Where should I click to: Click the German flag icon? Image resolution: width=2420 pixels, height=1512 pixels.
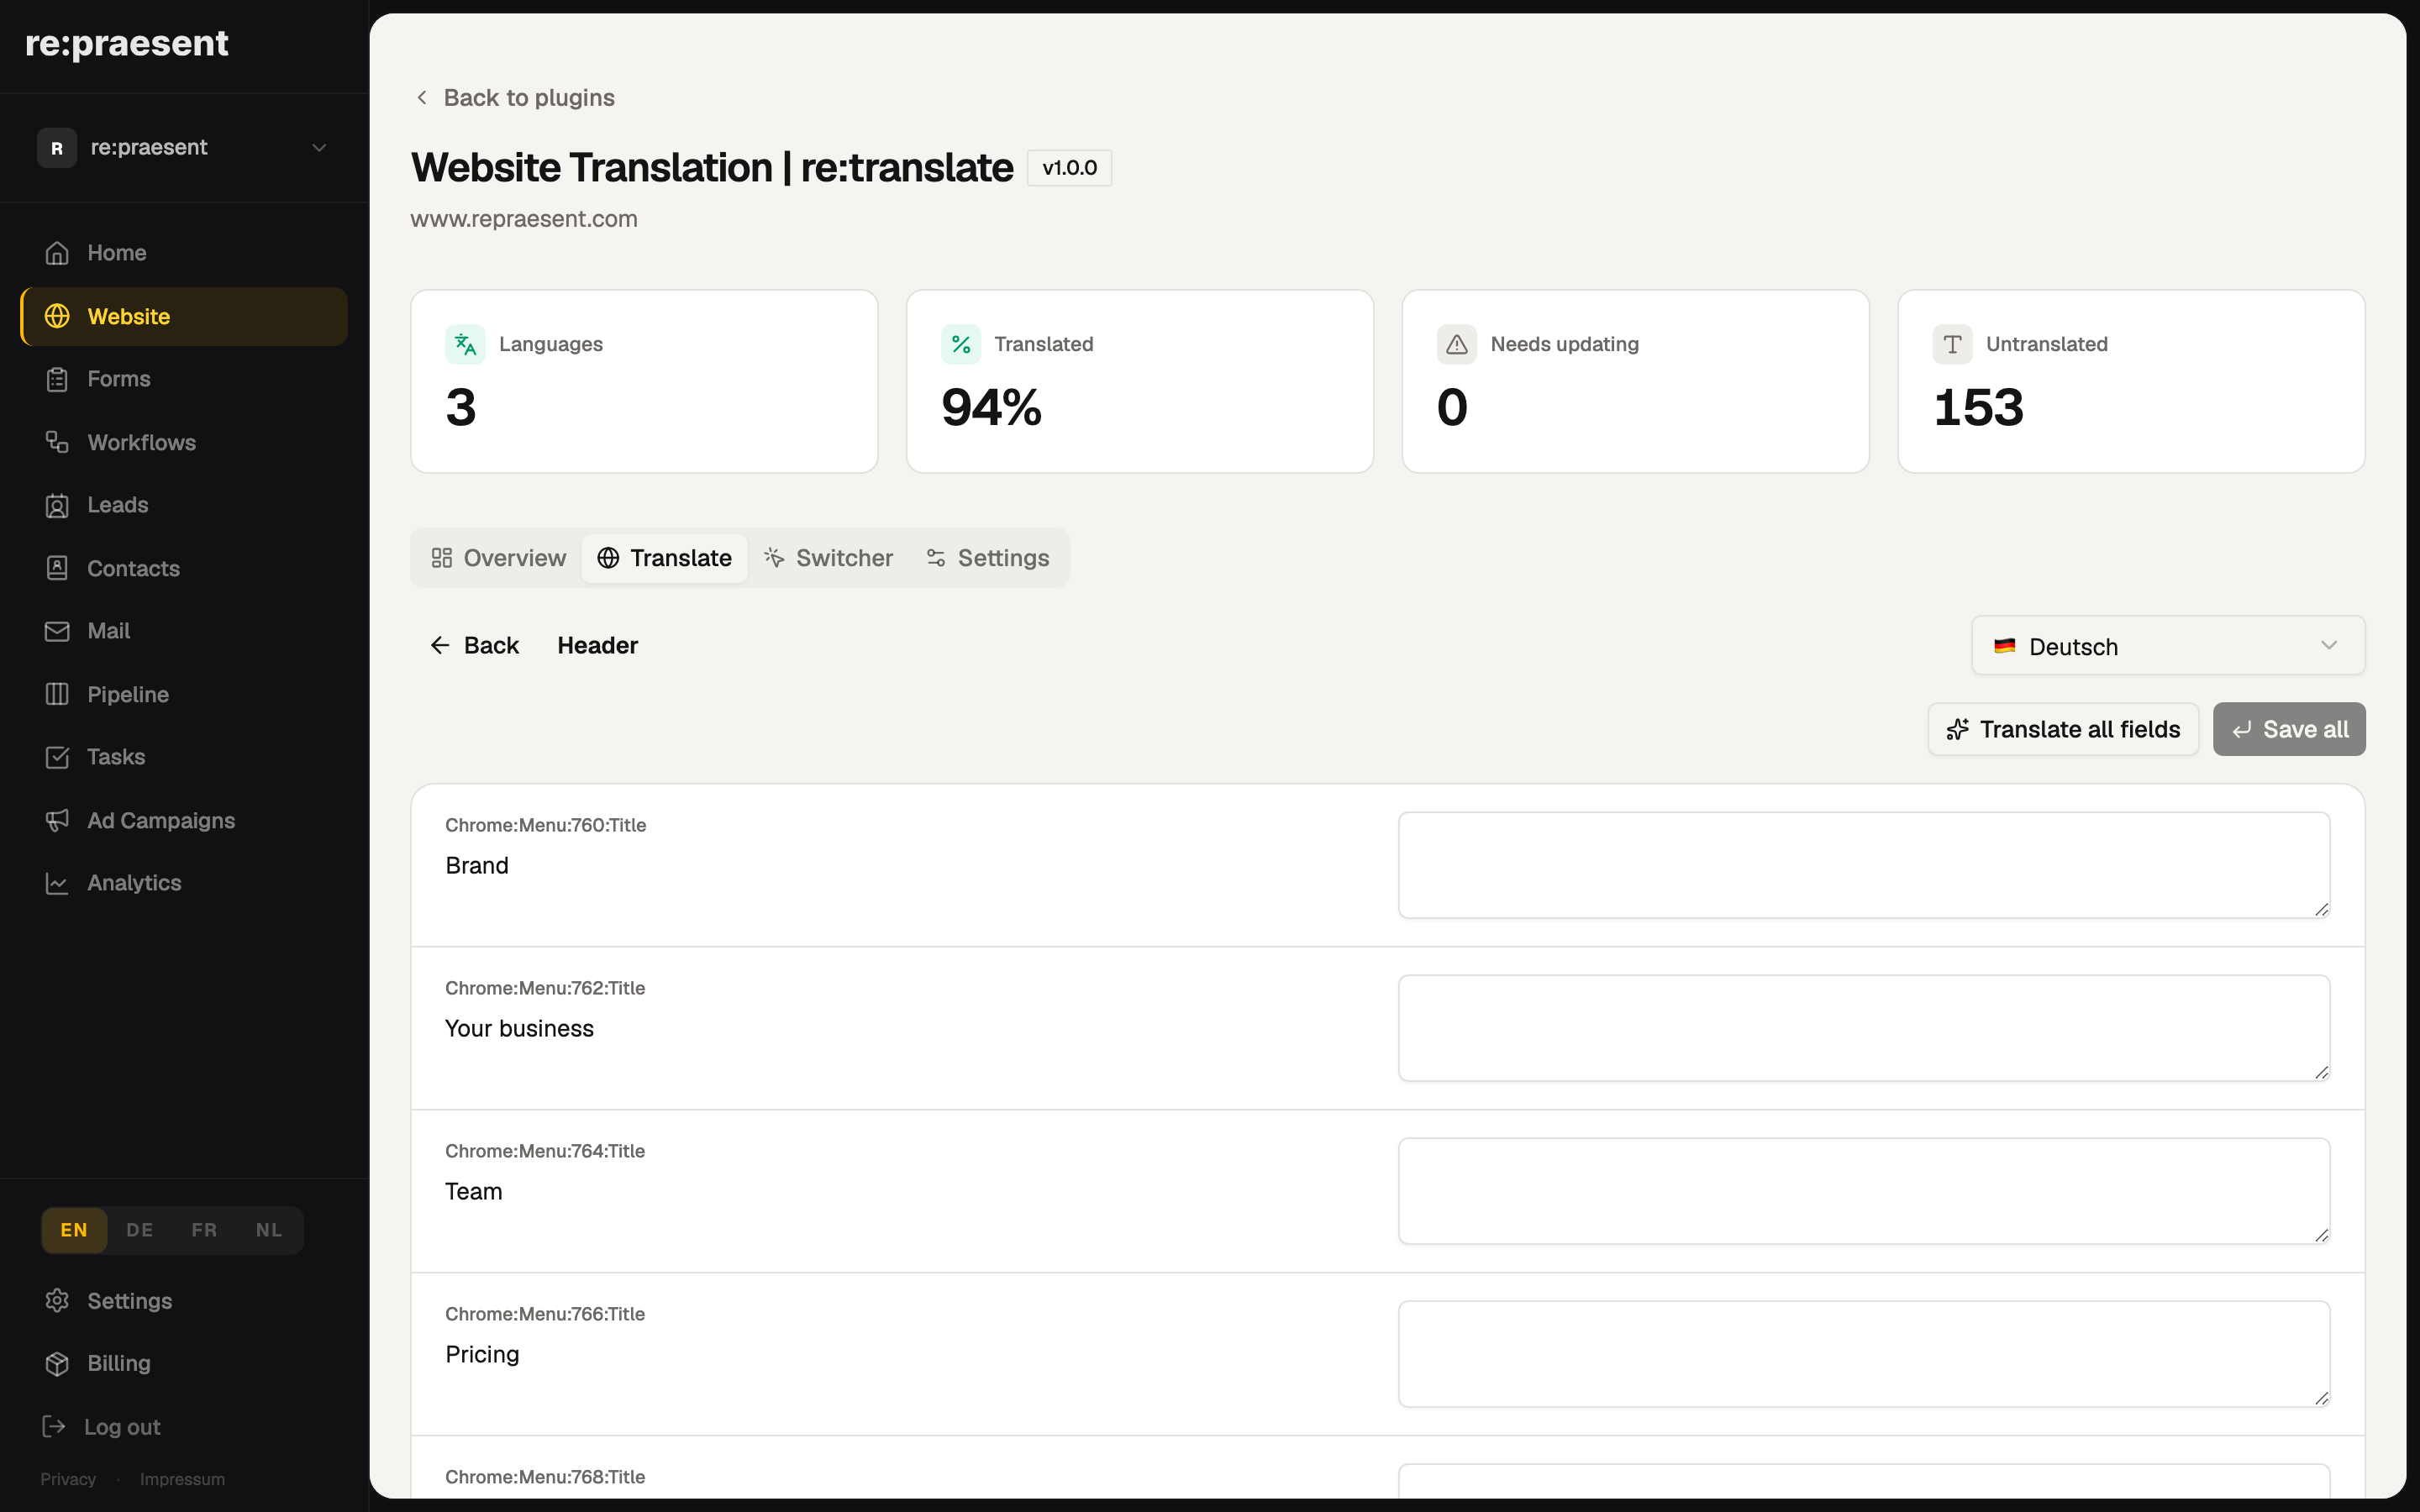[x=2004, y=646]
